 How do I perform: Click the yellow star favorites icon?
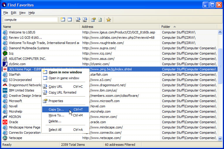click(x=109, y=20)
